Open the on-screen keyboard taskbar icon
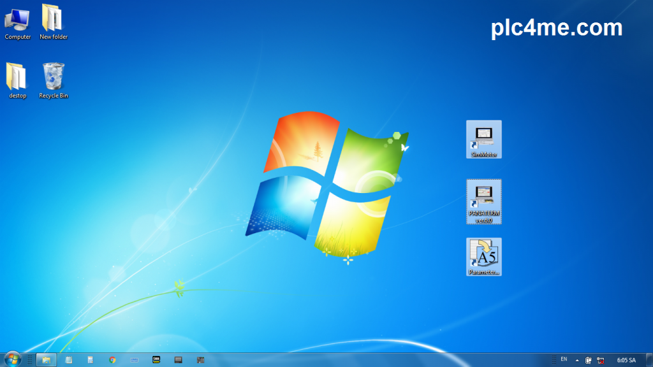 (x=134, y=360)
